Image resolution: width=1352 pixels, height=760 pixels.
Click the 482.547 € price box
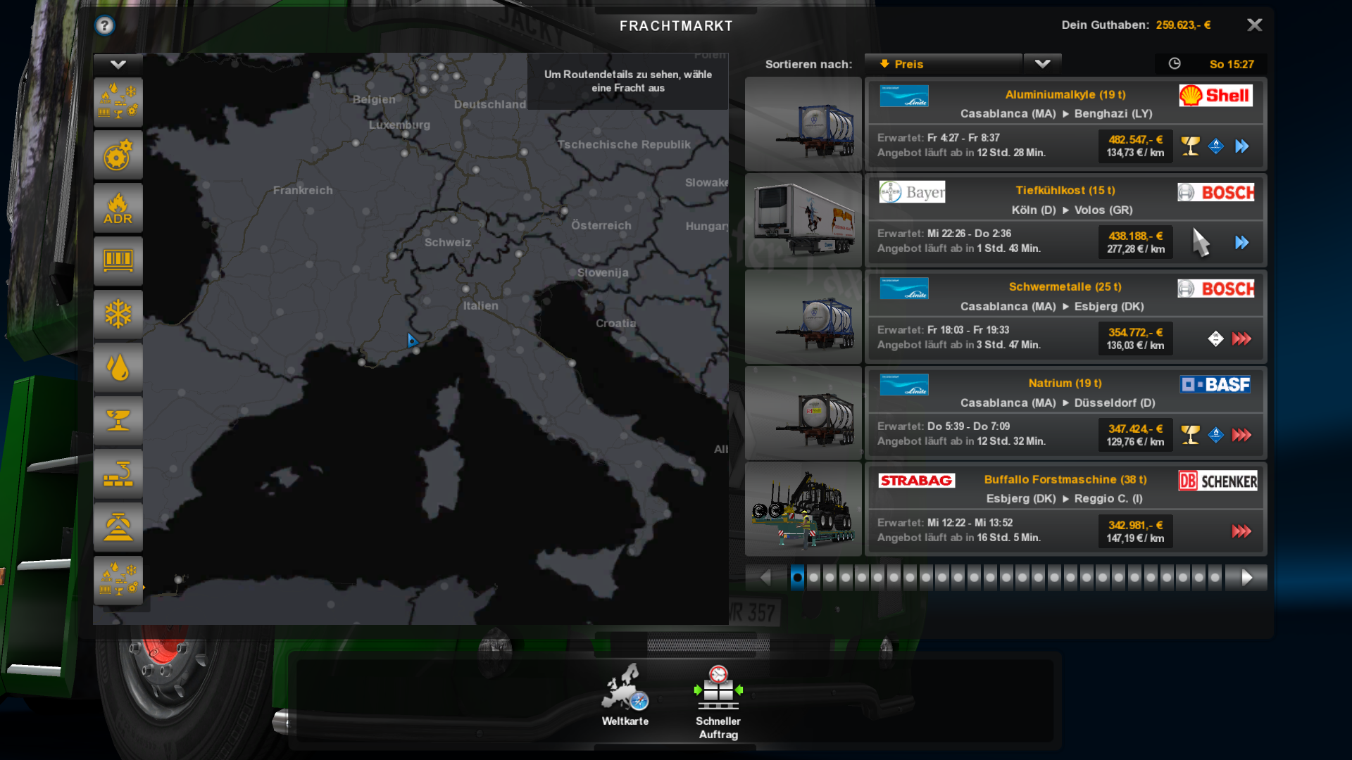tap(1135, 146)
